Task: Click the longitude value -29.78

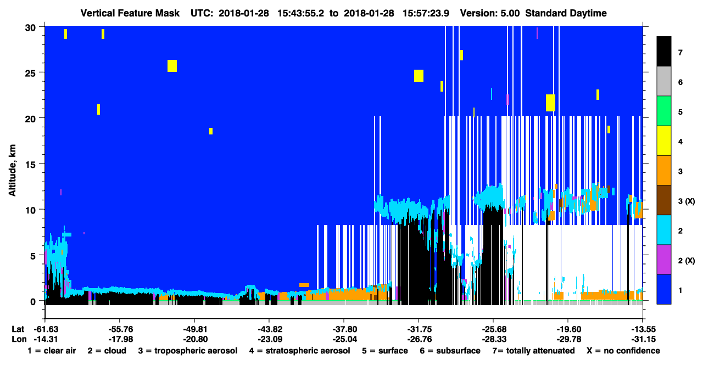Action: click(x=568, y=339)
